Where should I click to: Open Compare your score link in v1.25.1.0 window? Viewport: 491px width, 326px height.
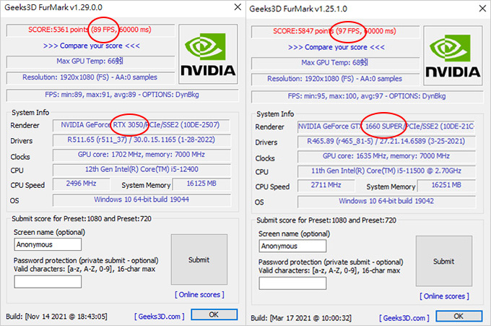336,47
